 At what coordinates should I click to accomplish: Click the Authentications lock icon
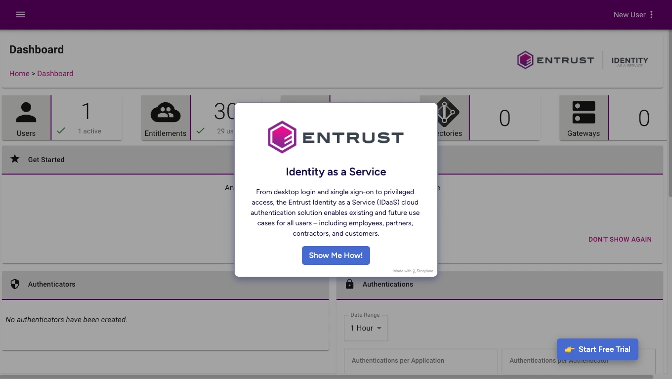tap(350, 284)
